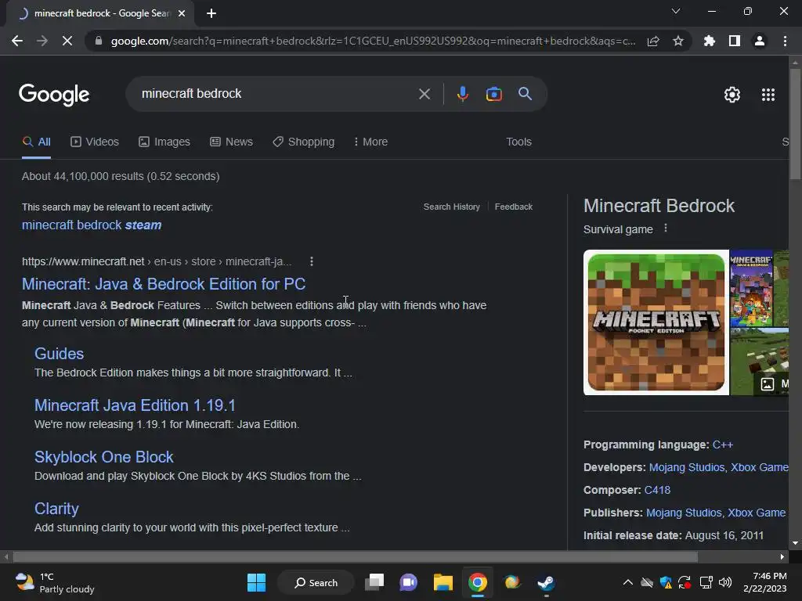Open a new browser tab
Screen dimensions: 802x601
[x=211, y=13]
